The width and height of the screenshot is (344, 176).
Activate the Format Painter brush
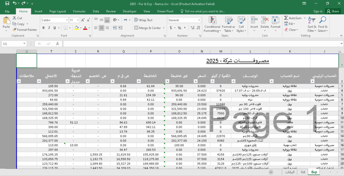[14, 30]
